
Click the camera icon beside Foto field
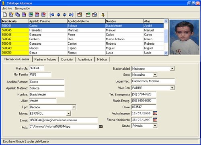[x=101, y=126]
